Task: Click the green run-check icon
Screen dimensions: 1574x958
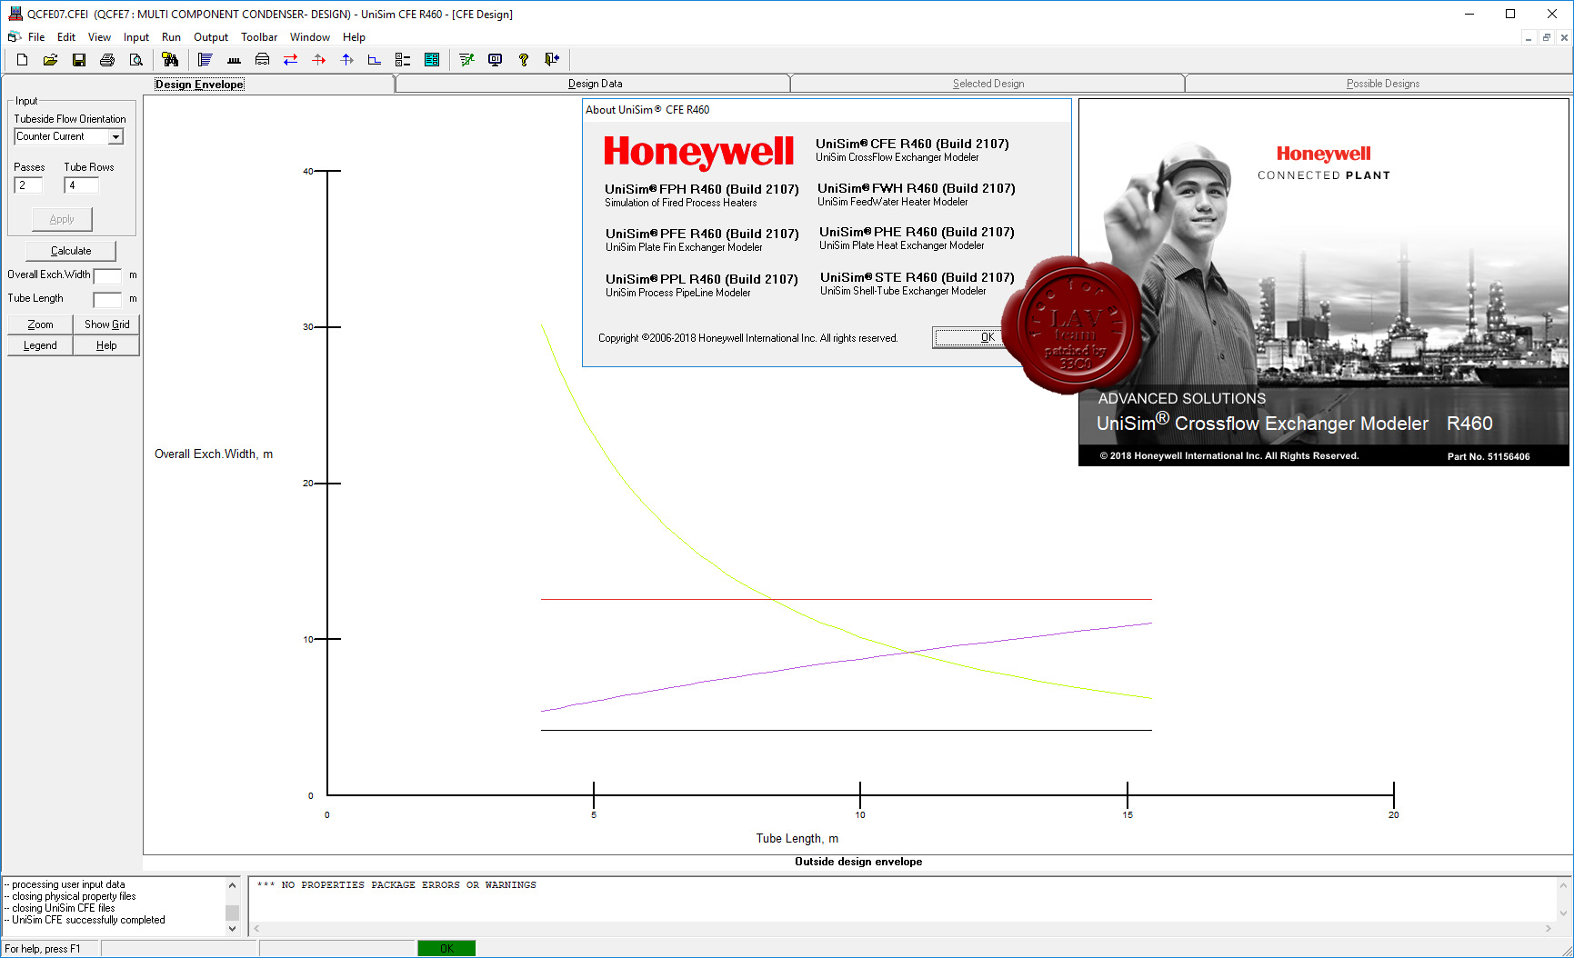Action: [x=466, y=60]
